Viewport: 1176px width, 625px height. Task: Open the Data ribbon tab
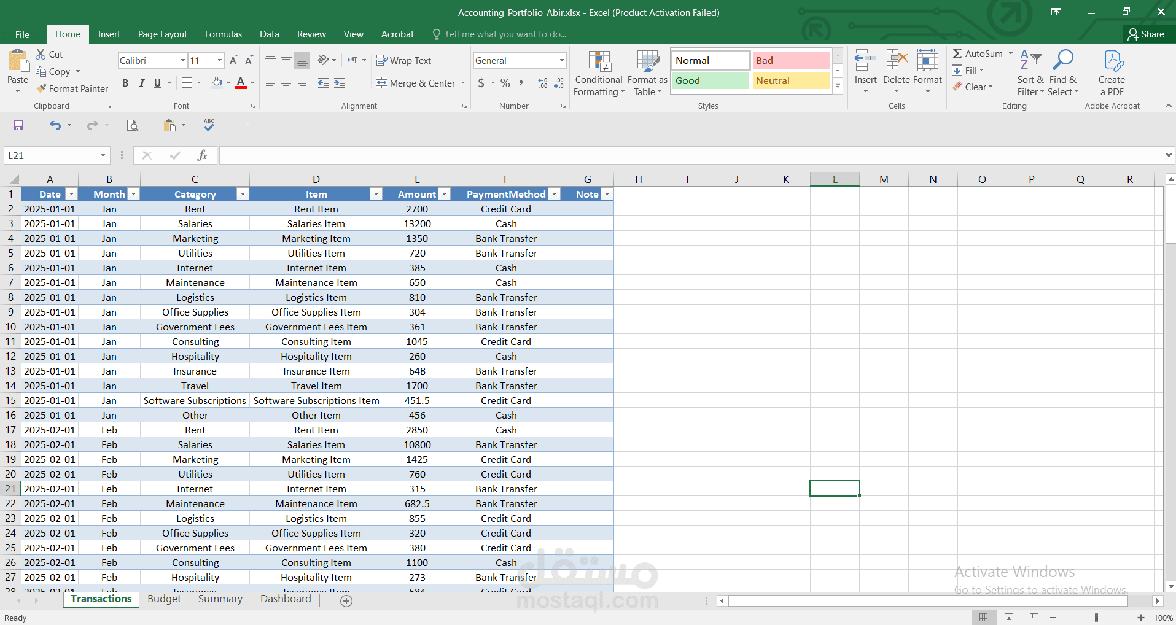pyautogui.click(x=269, y=34)
